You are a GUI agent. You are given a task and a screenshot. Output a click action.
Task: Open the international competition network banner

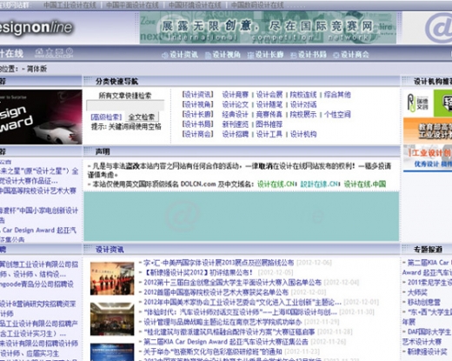(268, 28)
